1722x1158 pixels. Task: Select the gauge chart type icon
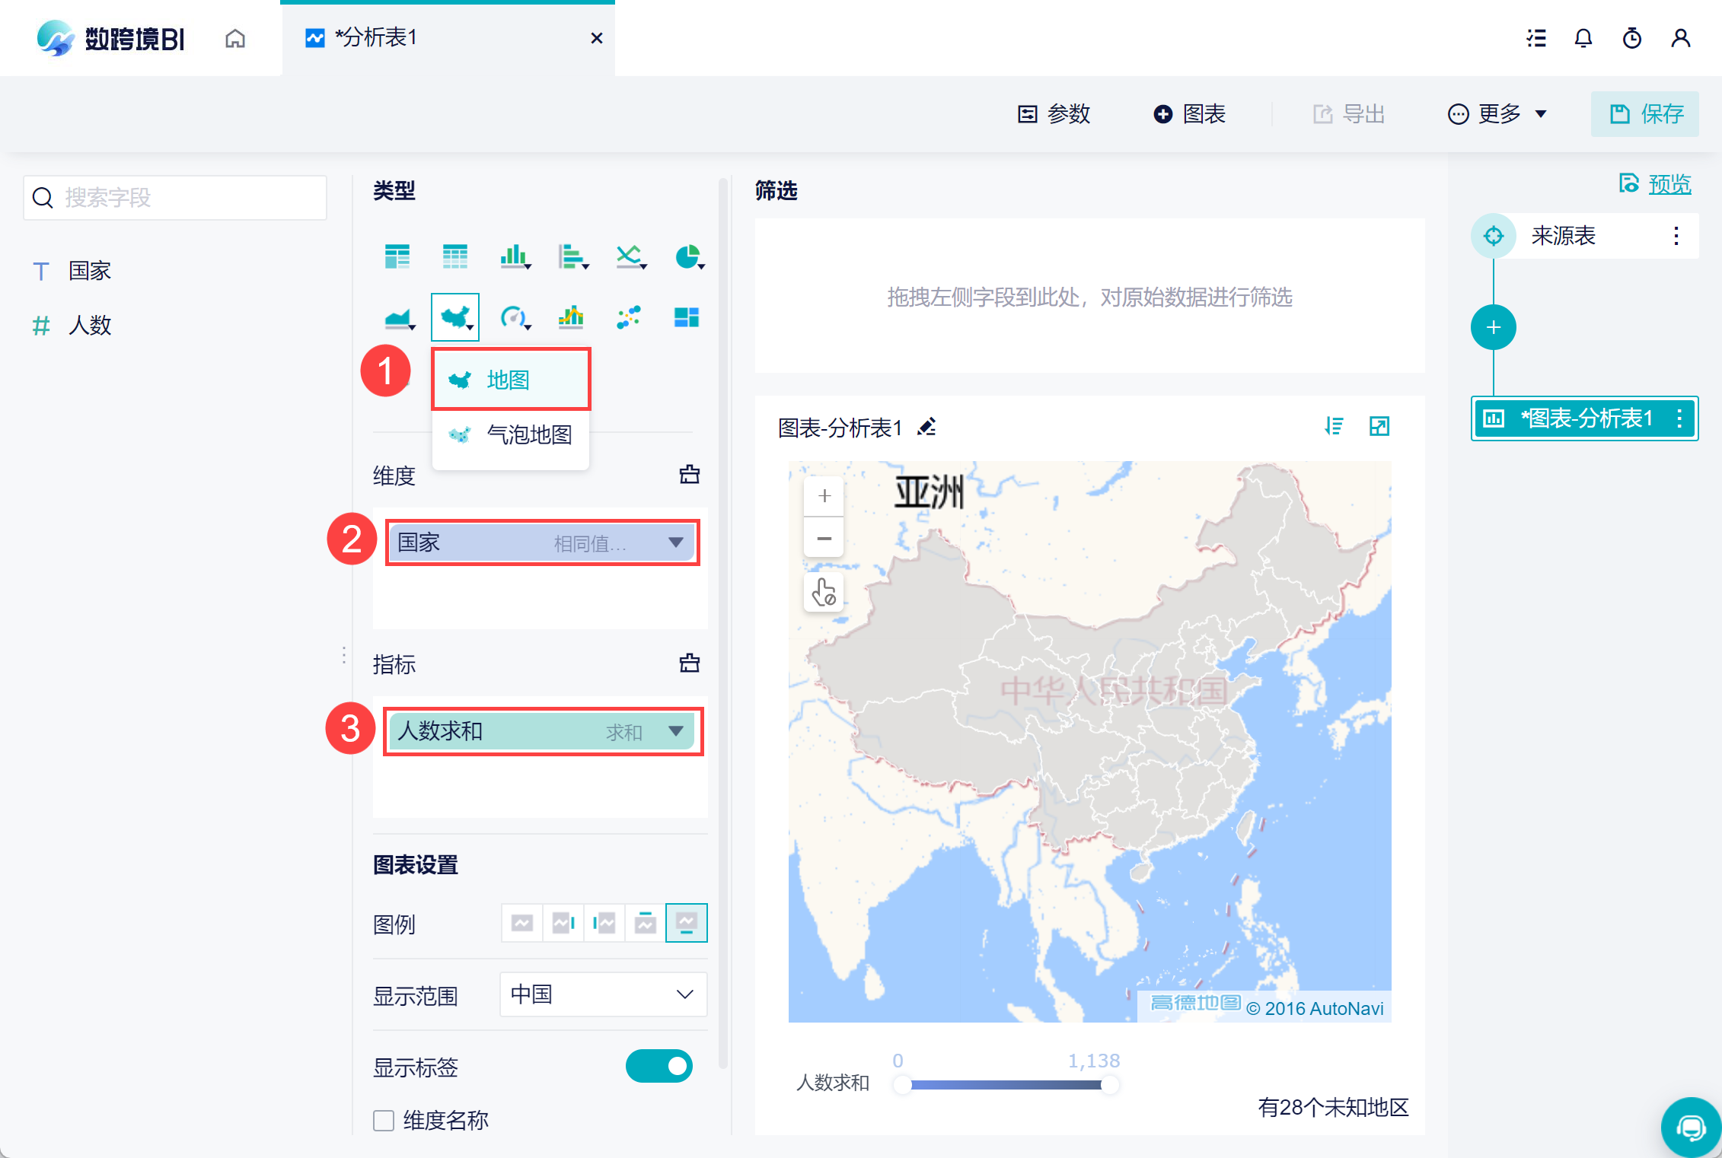point(513,317)
